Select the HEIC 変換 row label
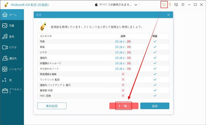206x125 pixels. coord(45,96)
